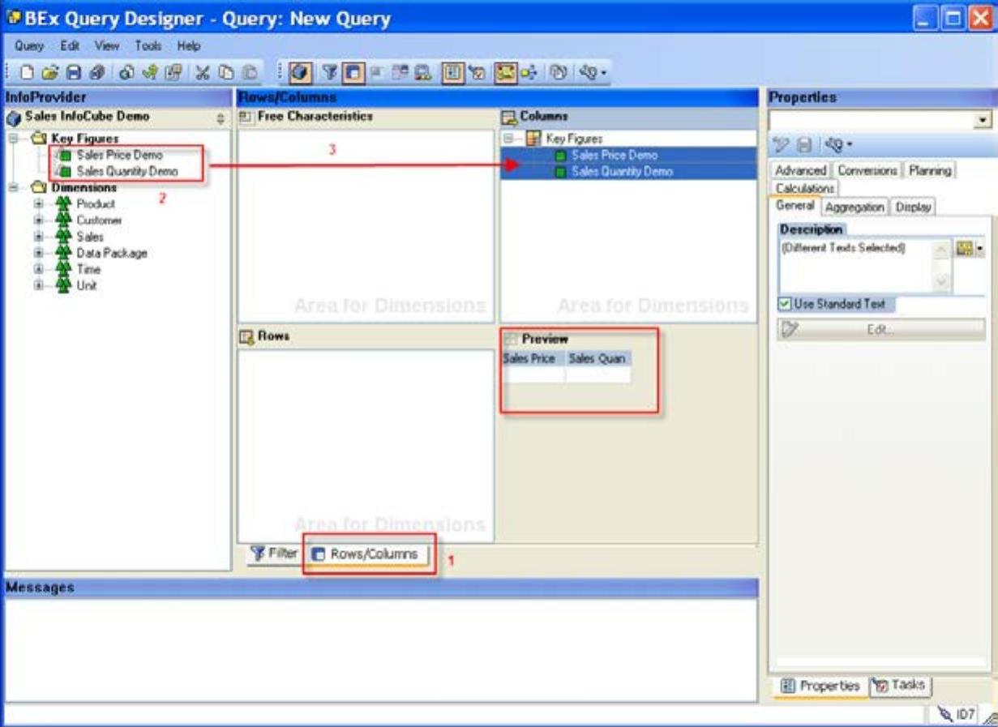998x727 pixels.
Task: Expand the Customer dimension node
Action: (x=39, y=220)
